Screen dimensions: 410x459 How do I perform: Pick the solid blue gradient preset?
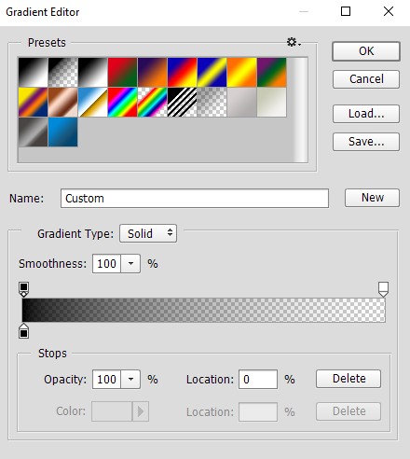(63, 132)
